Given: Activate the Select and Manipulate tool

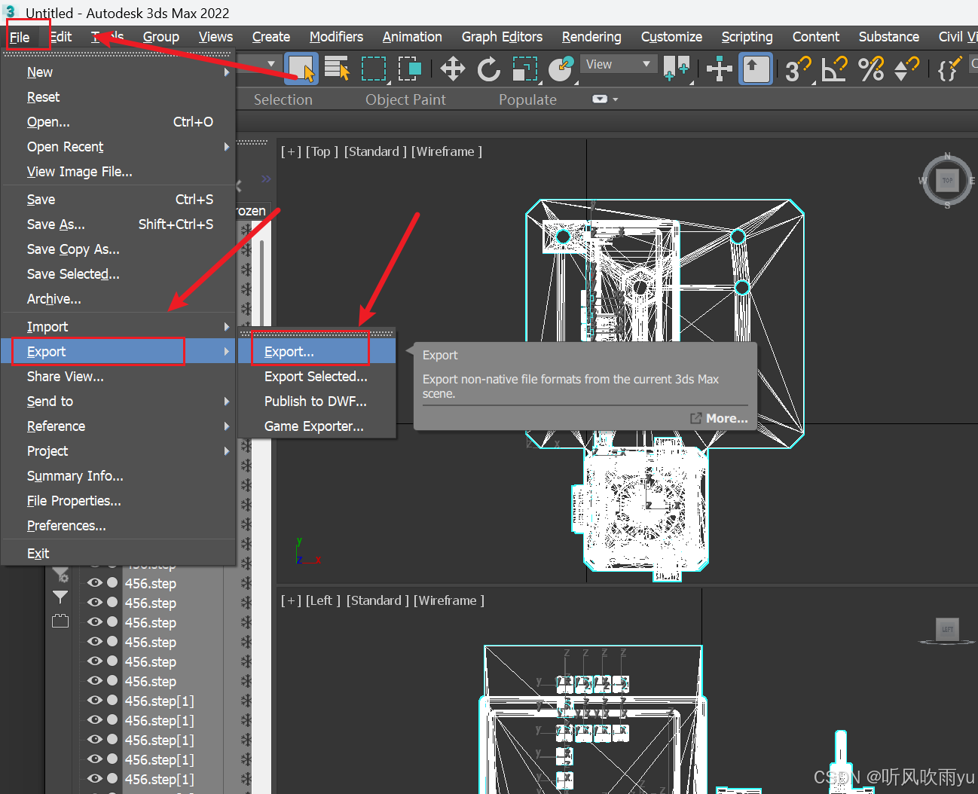Looking at the screenshot, I should (x=720, y=69).
